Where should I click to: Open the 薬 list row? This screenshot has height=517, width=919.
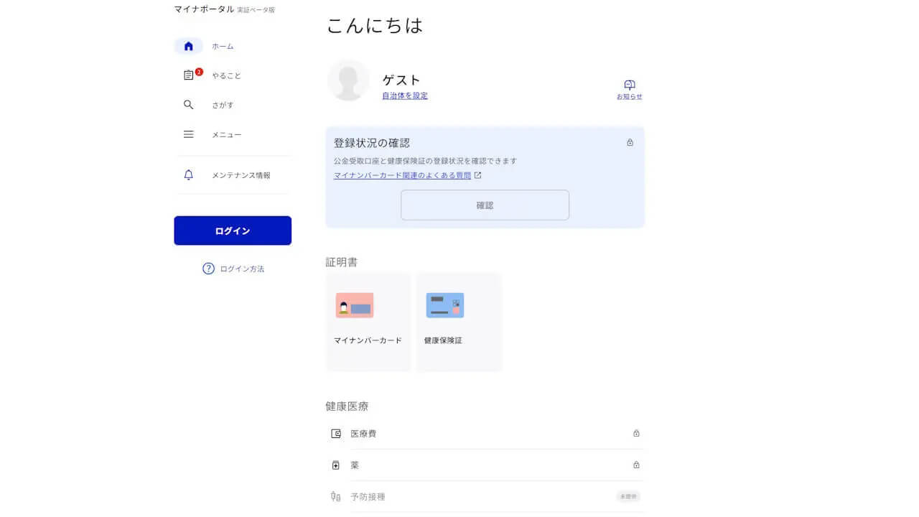coord(485,465)
